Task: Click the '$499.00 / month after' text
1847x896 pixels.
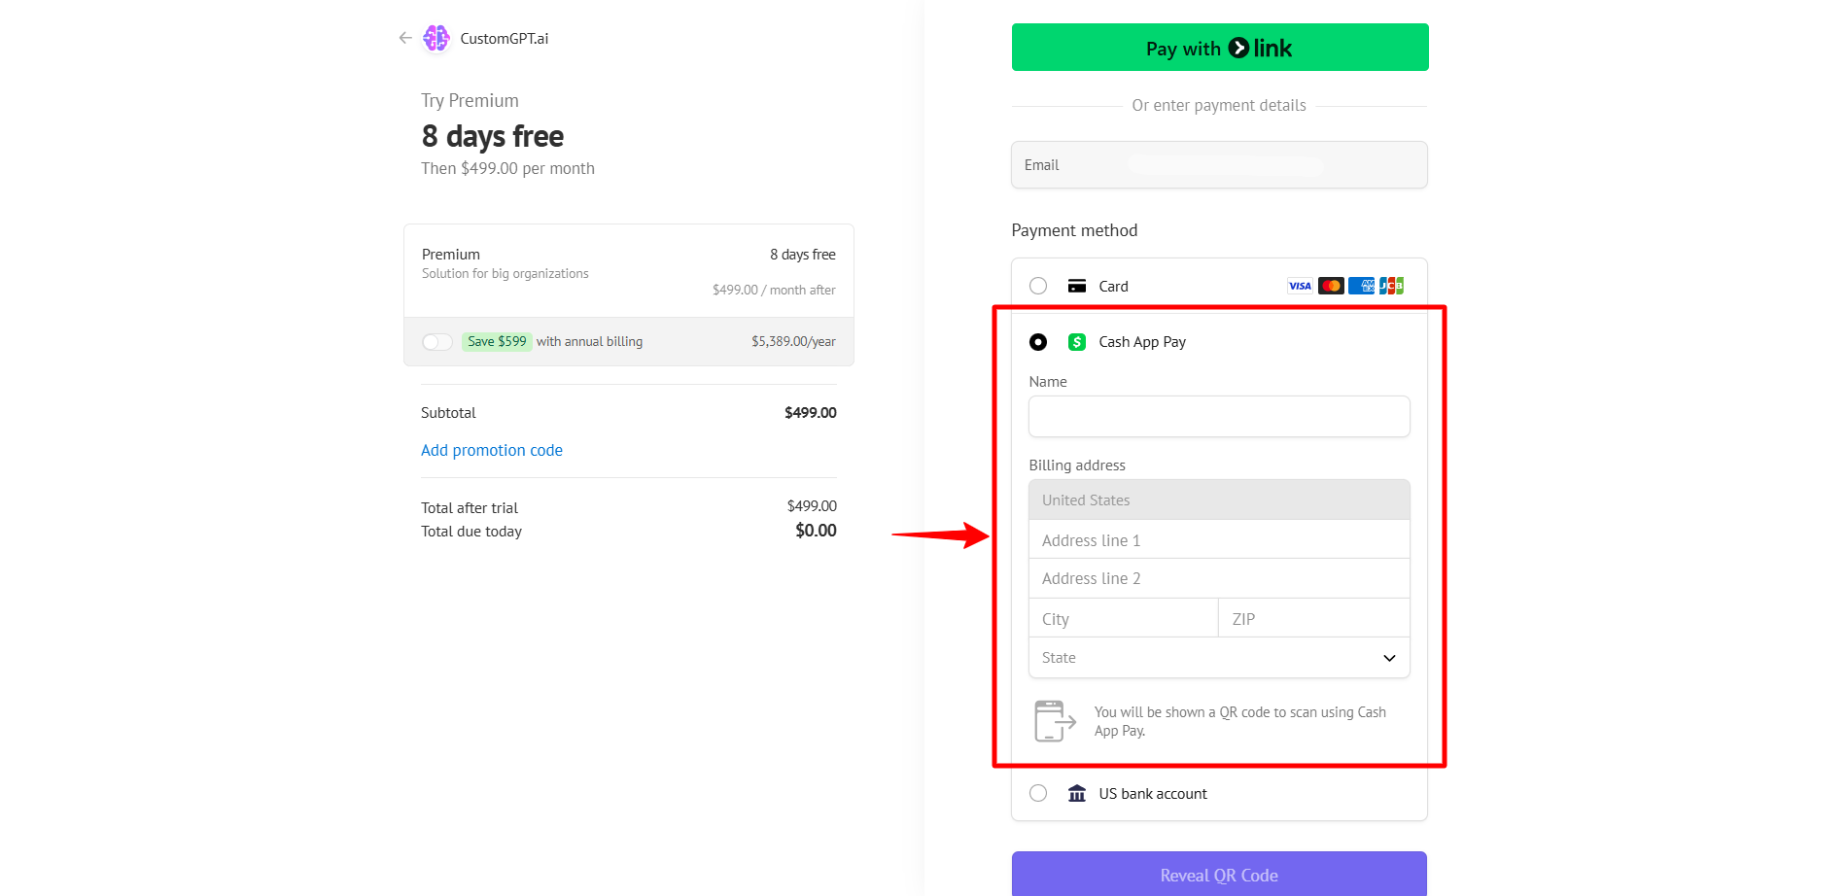Action: click(x=774, y=290)
